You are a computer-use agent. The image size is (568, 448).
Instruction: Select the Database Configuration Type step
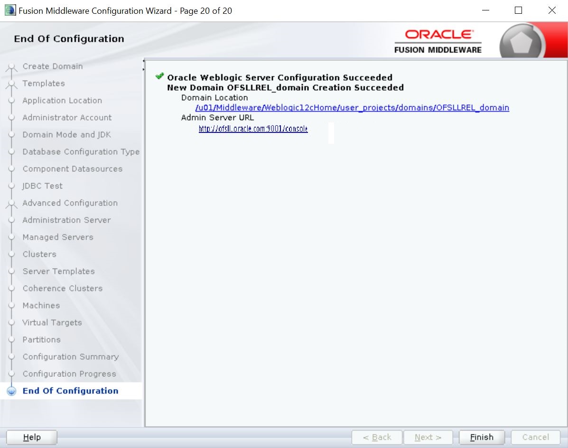[x=81, y=151]
